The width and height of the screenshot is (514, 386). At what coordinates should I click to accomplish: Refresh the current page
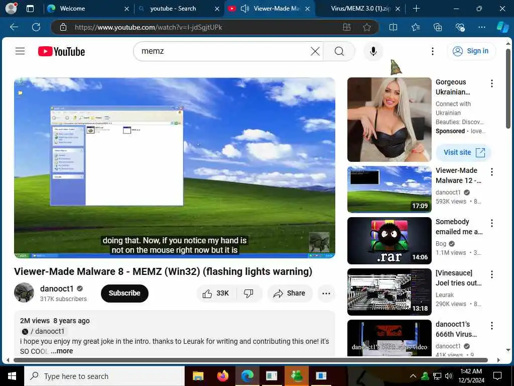tap(36, 27)
